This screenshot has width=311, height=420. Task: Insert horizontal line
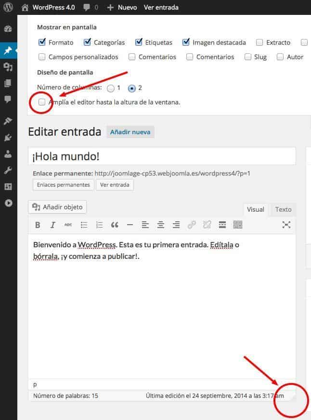tap(130, 225)
